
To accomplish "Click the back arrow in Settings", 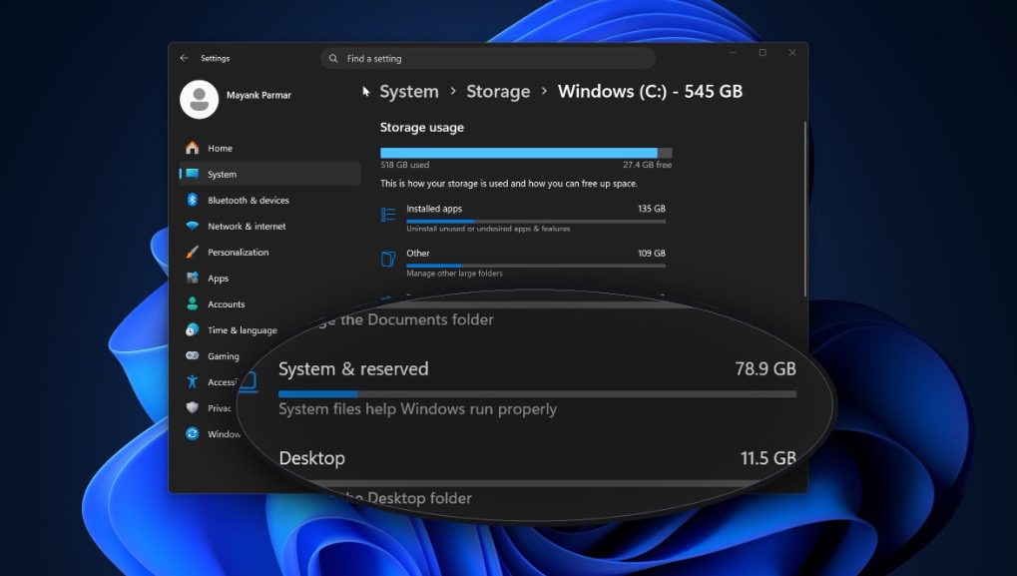I will coord(185,58).
